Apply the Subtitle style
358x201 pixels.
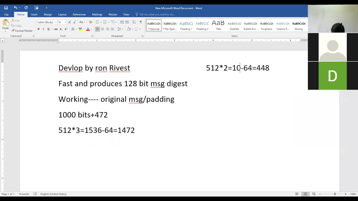[234, 26]
